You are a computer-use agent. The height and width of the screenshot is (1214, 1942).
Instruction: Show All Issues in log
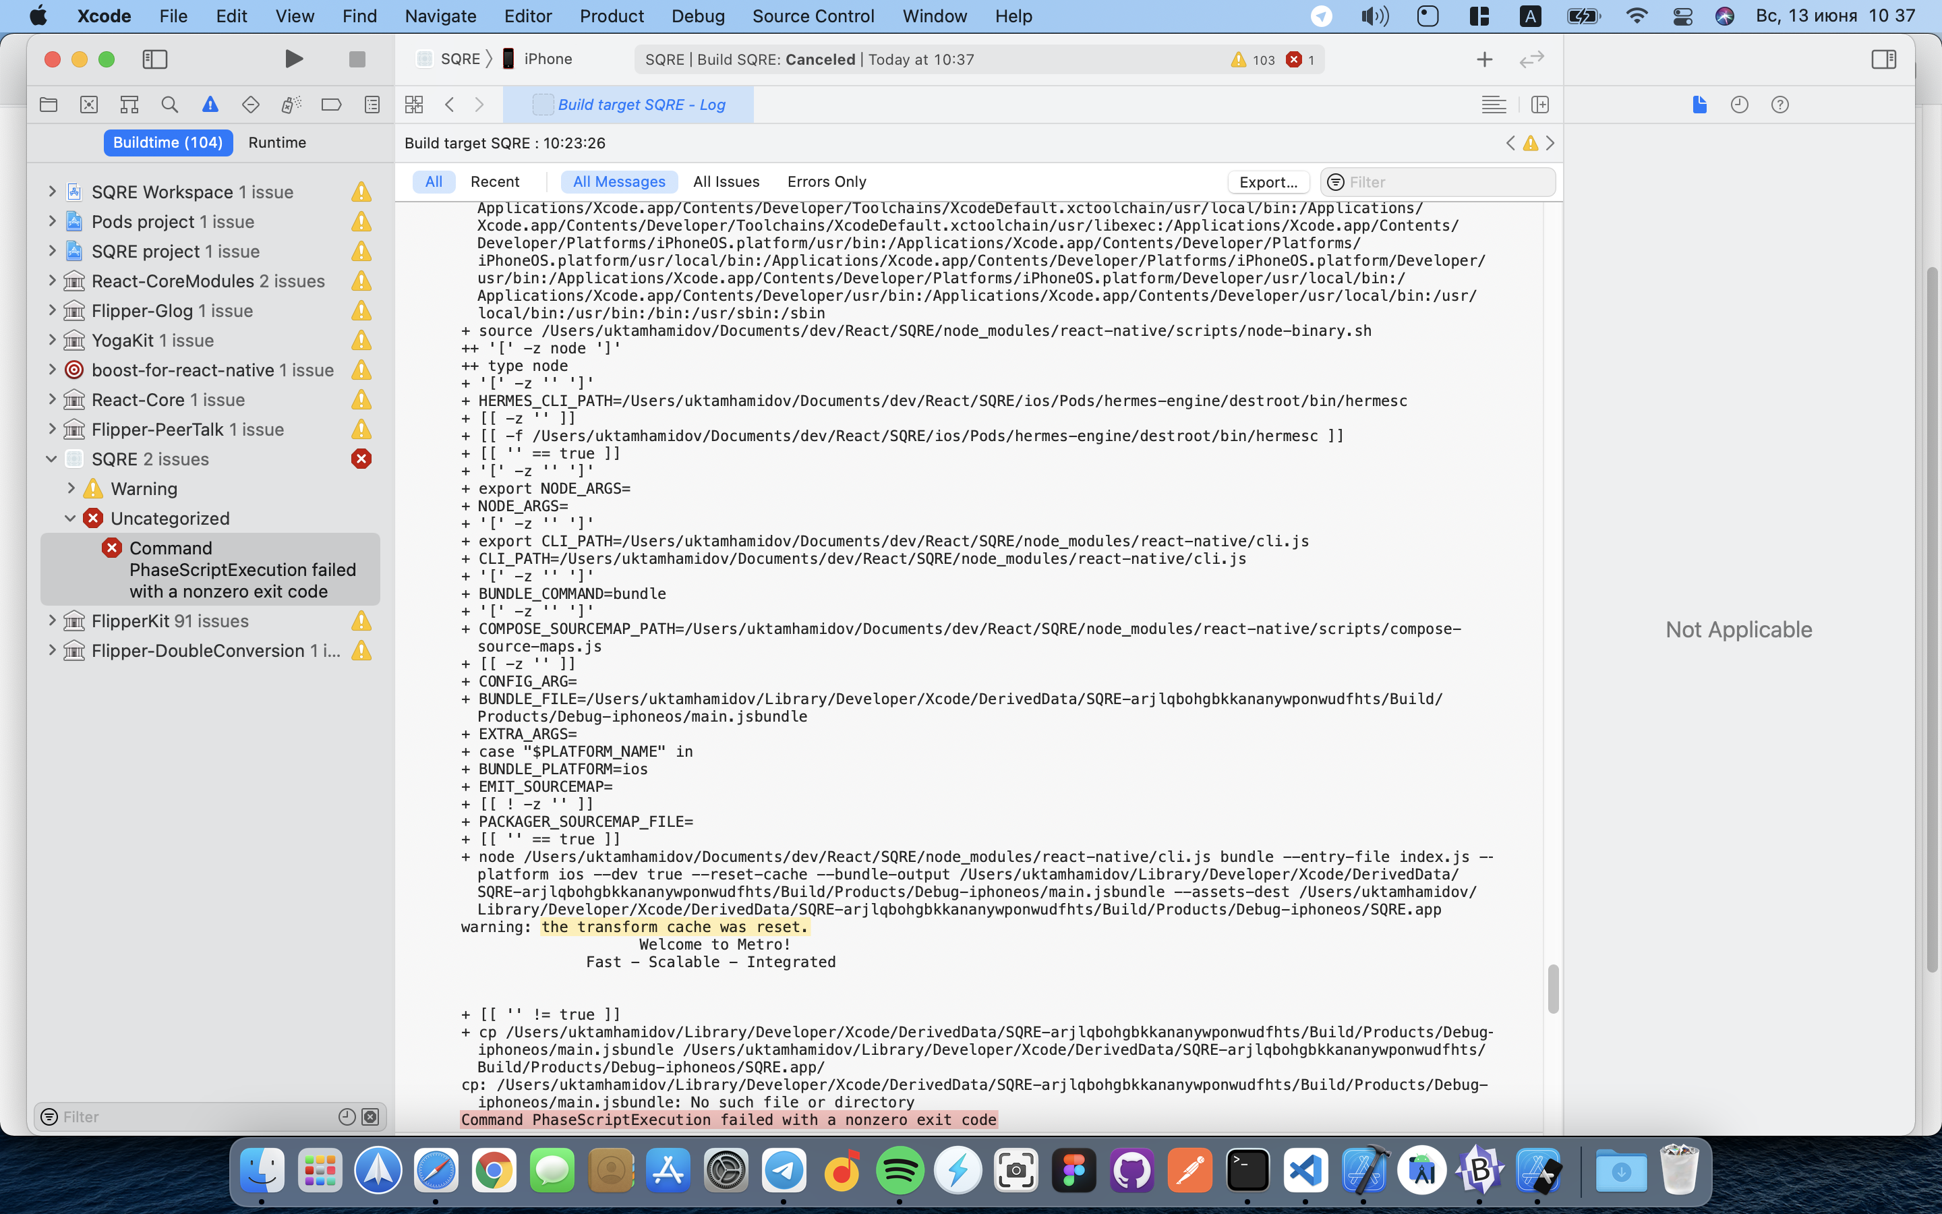pyautogui.click(x=726, y=181)
